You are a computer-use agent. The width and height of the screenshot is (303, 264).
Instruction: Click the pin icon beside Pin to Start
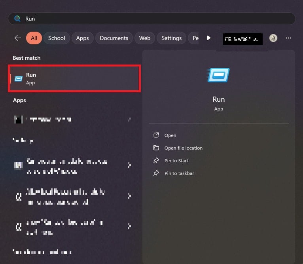[156, 160]
